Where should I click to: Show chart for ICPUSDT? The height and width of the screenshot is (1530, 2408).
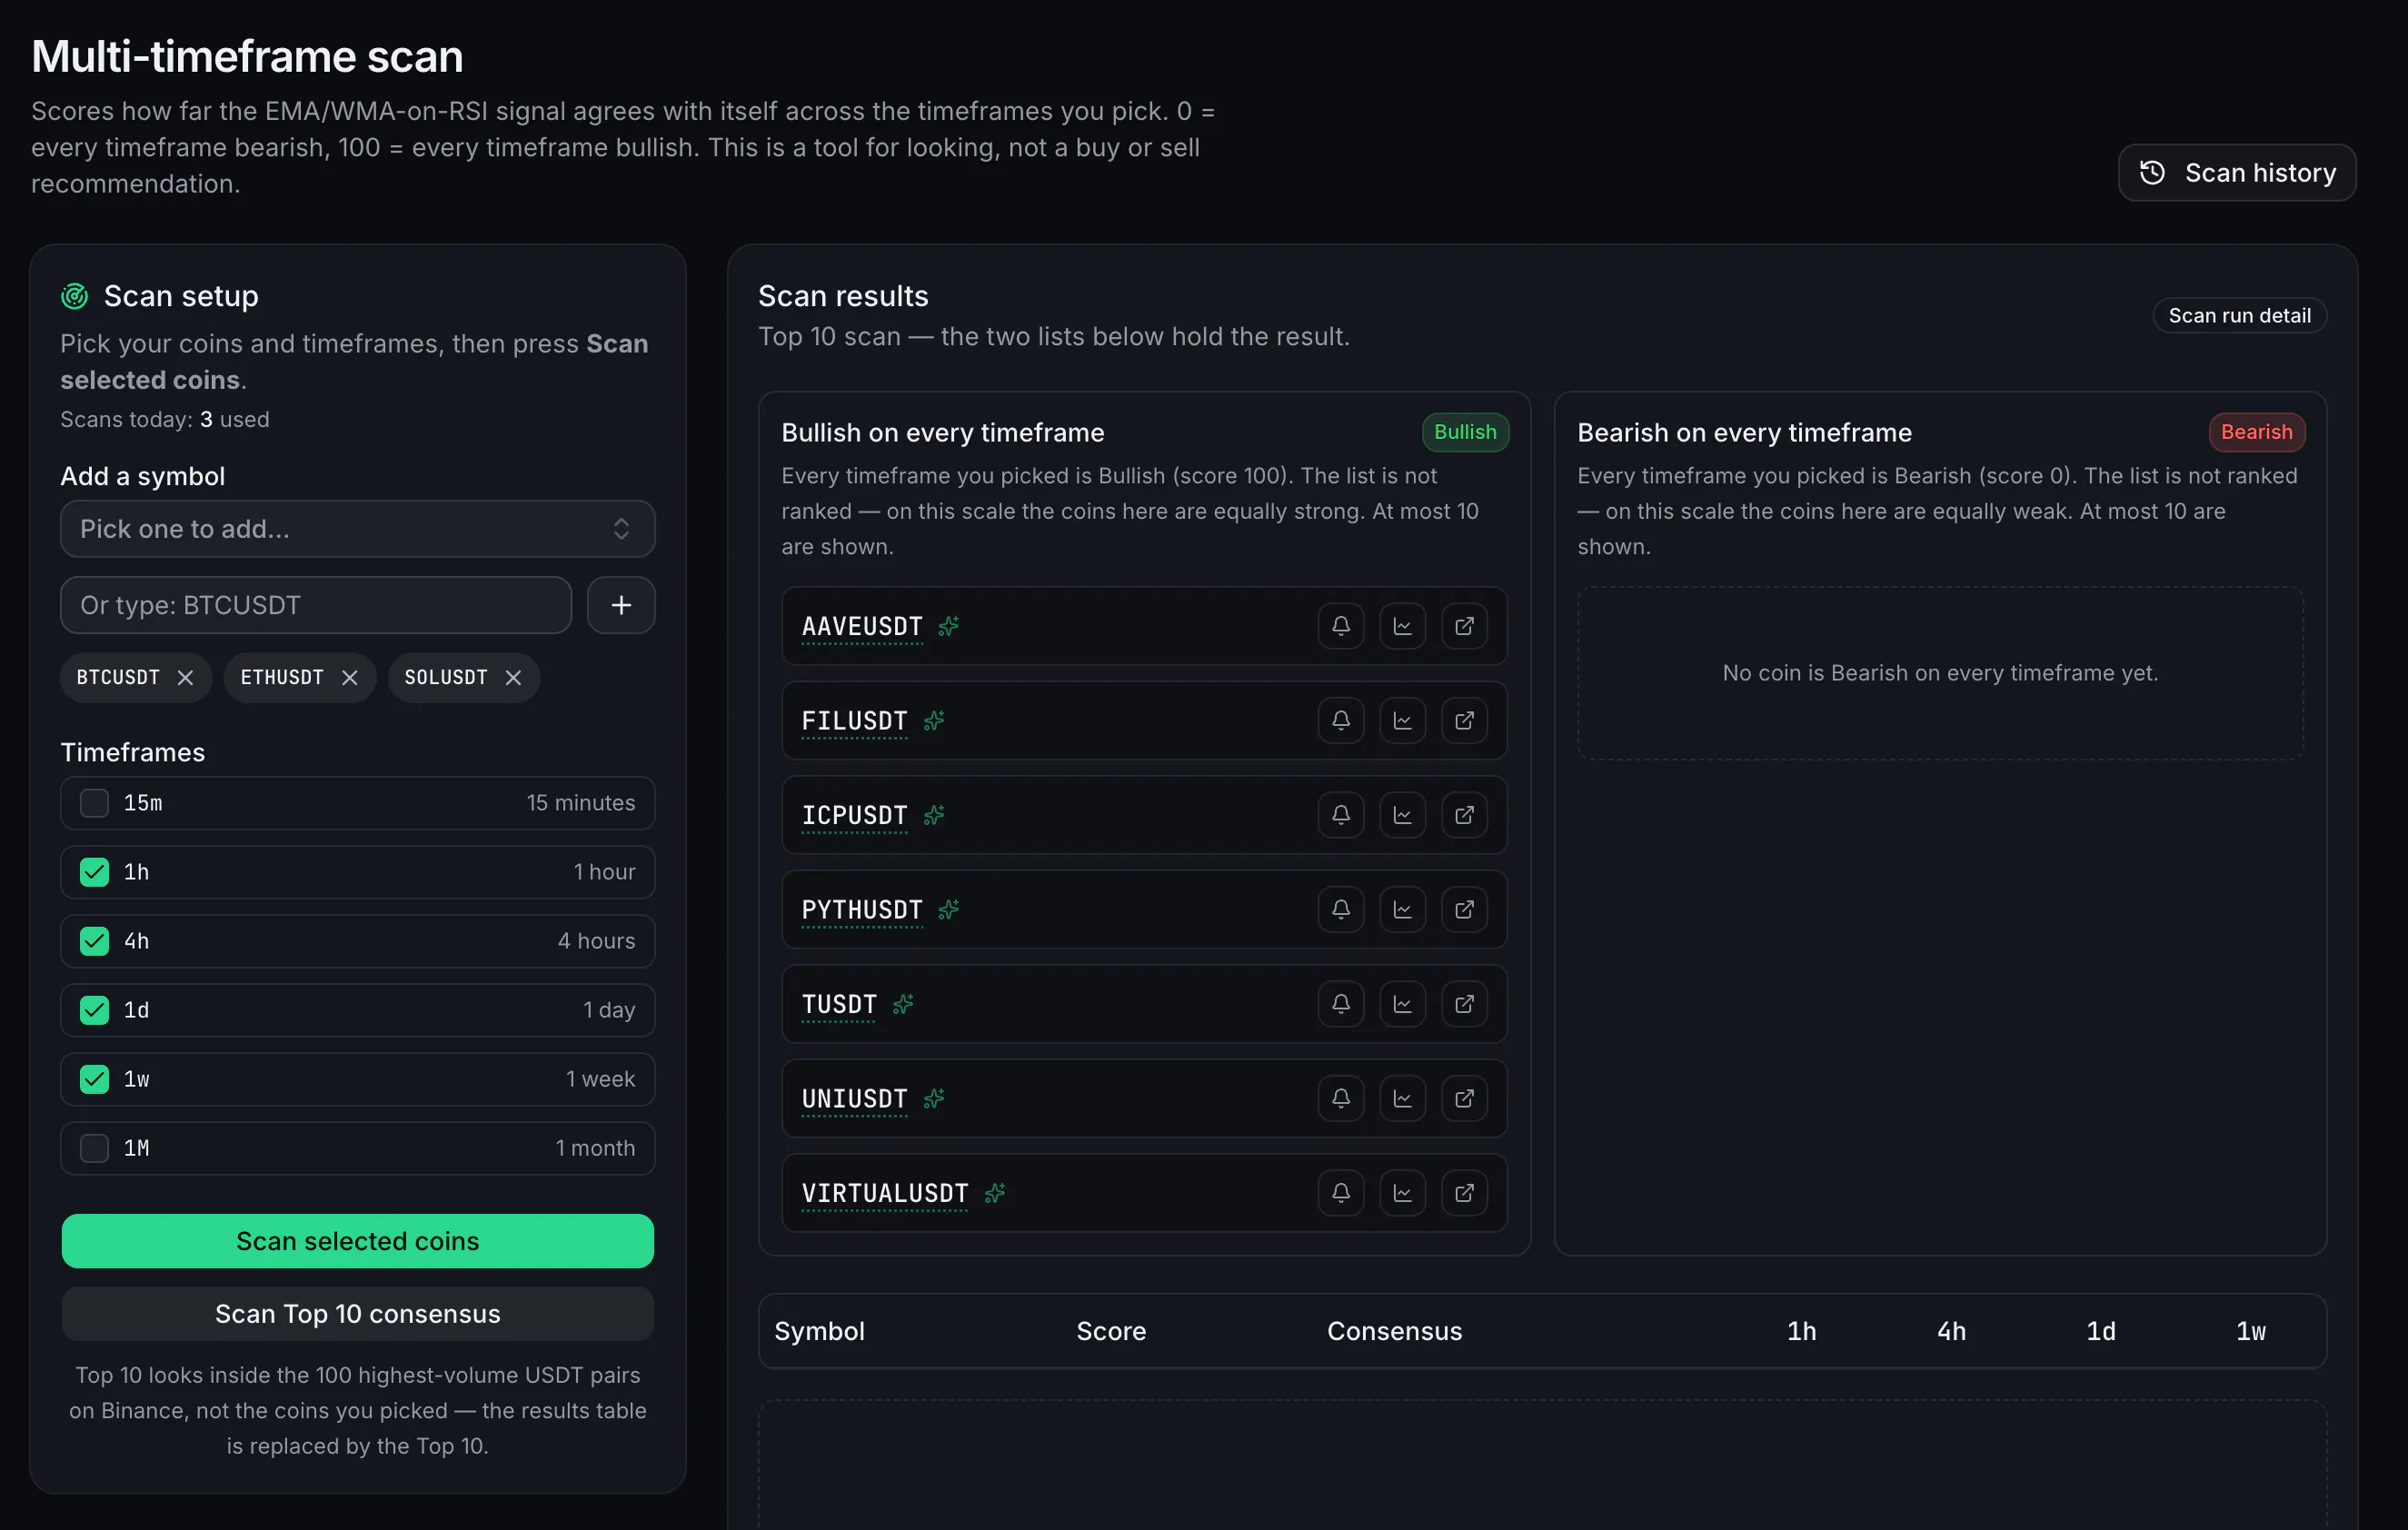tap(1402, 815)
